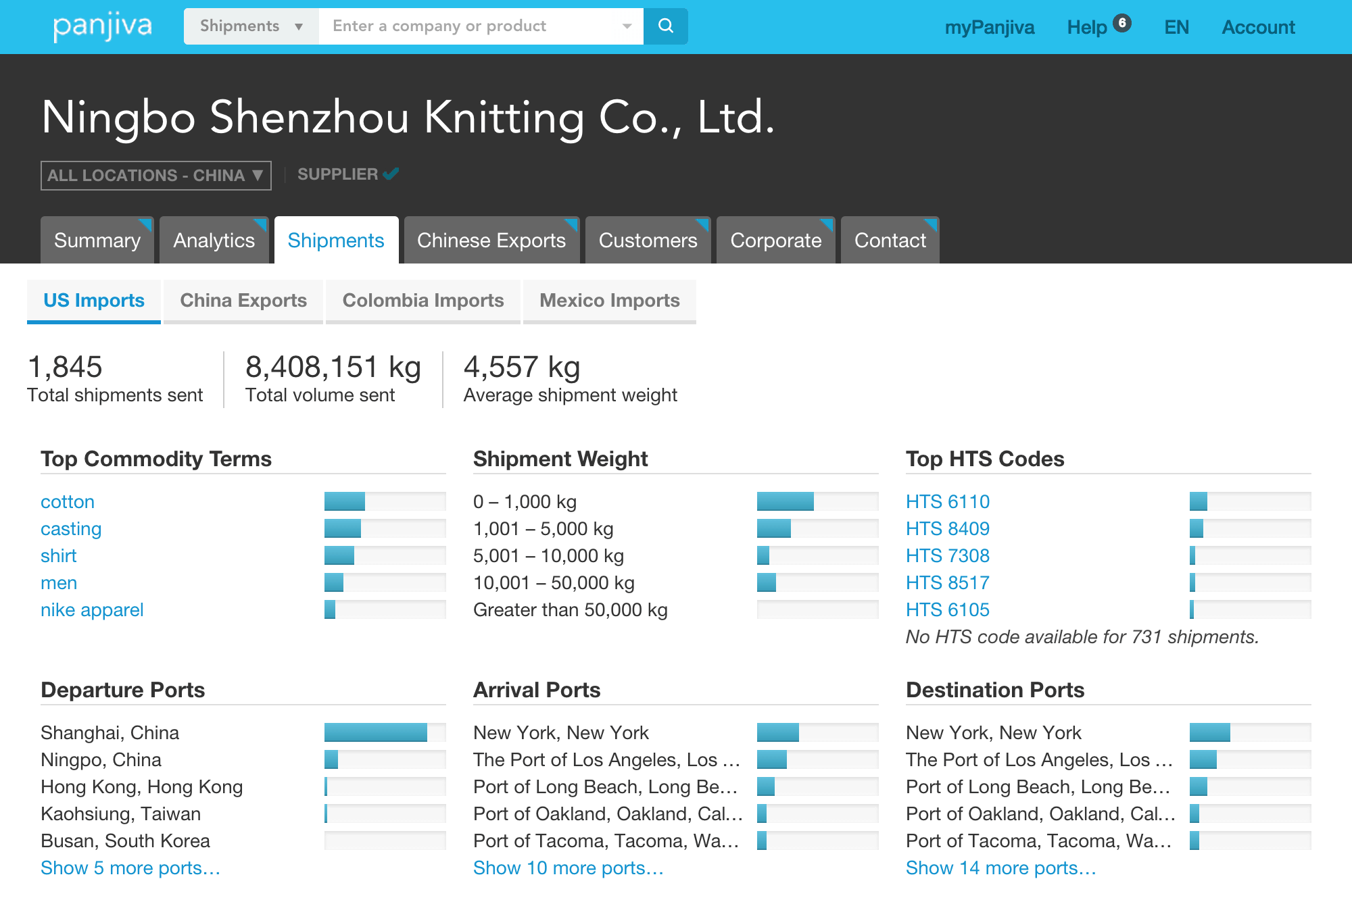This screenshot has height=904, width=1352.
Task: Open the Chinese Exports tab
Action: click(491, 240)
